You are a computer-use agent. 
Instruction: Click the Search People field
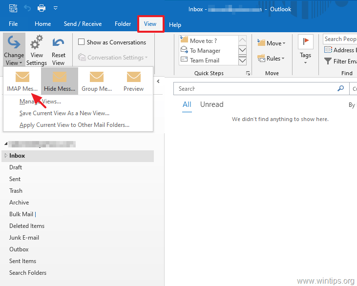coord(340,39)
